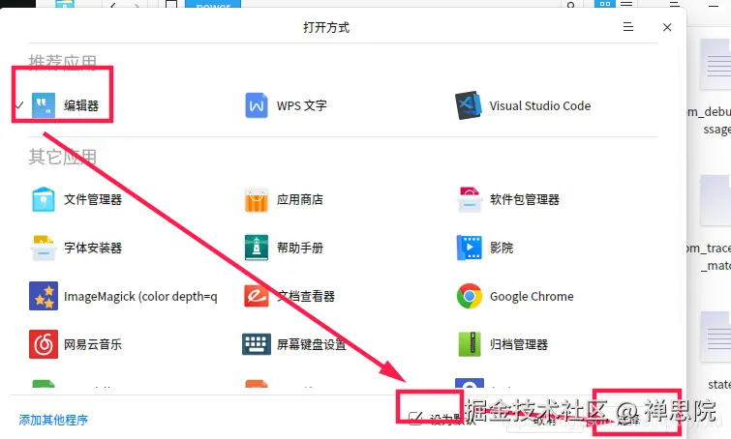731x439 pixels.
Task: Select 文件管理器 from other applications
Action: [x=76, y=200]
